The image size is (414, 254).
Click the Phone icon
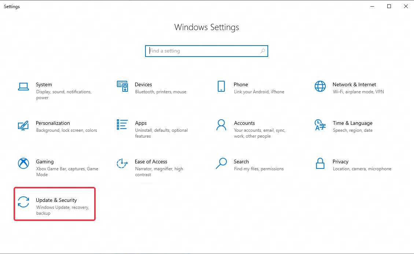coord(221,86)
